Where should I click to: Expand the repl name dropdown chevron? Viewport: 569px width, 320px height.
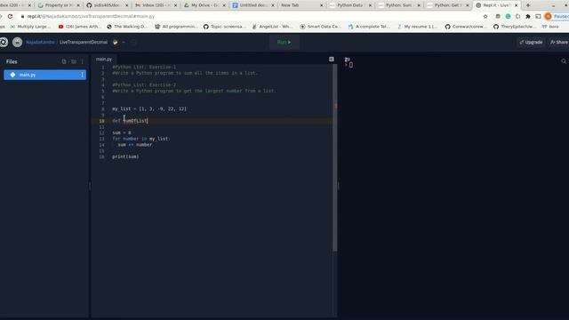[x=124, y=42]
